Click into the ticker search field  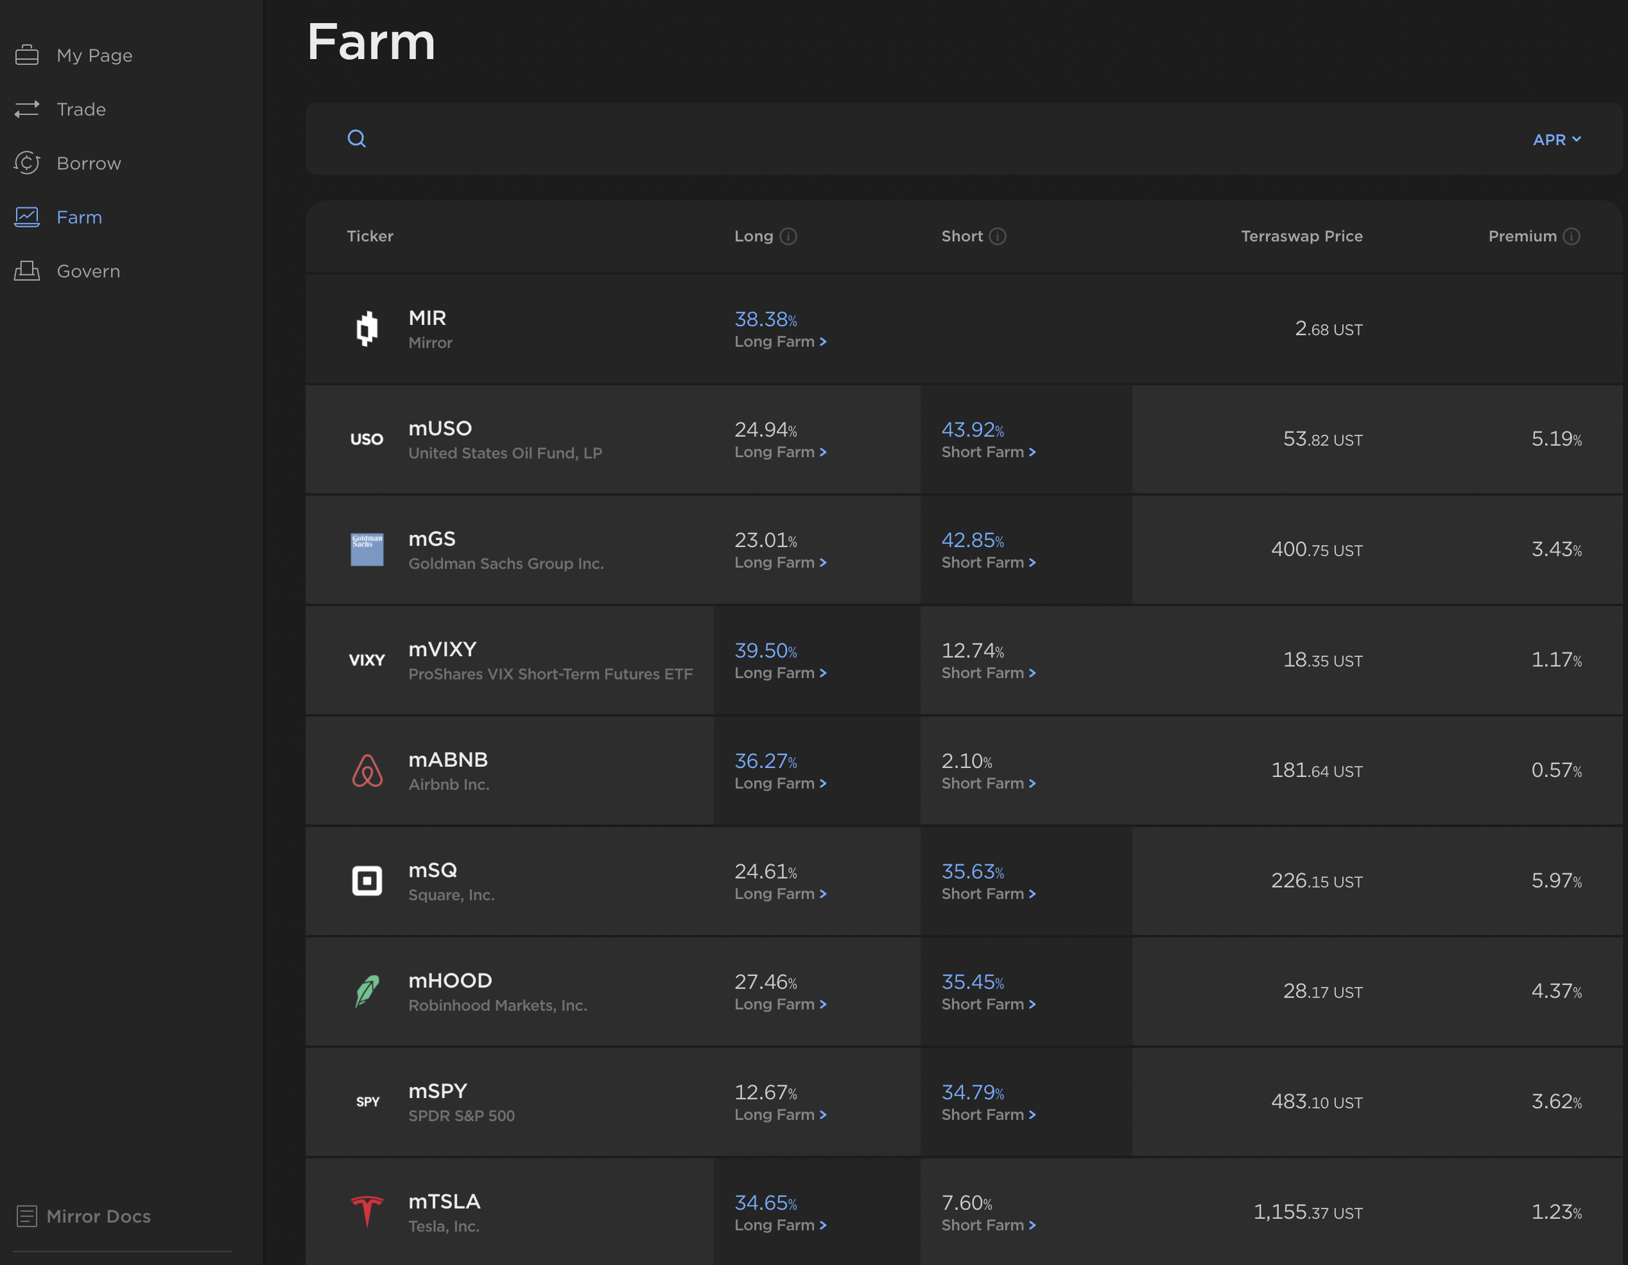pos(894,139)
